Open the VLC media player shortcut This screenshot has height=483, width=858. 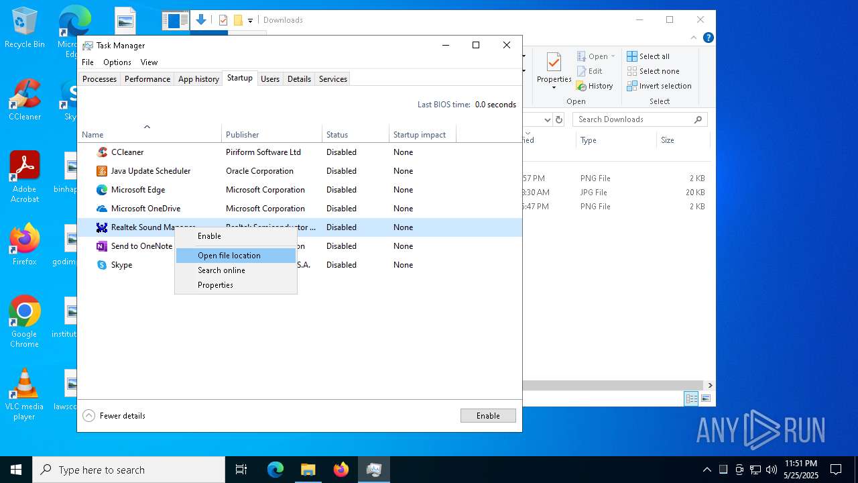pos(25,394)
